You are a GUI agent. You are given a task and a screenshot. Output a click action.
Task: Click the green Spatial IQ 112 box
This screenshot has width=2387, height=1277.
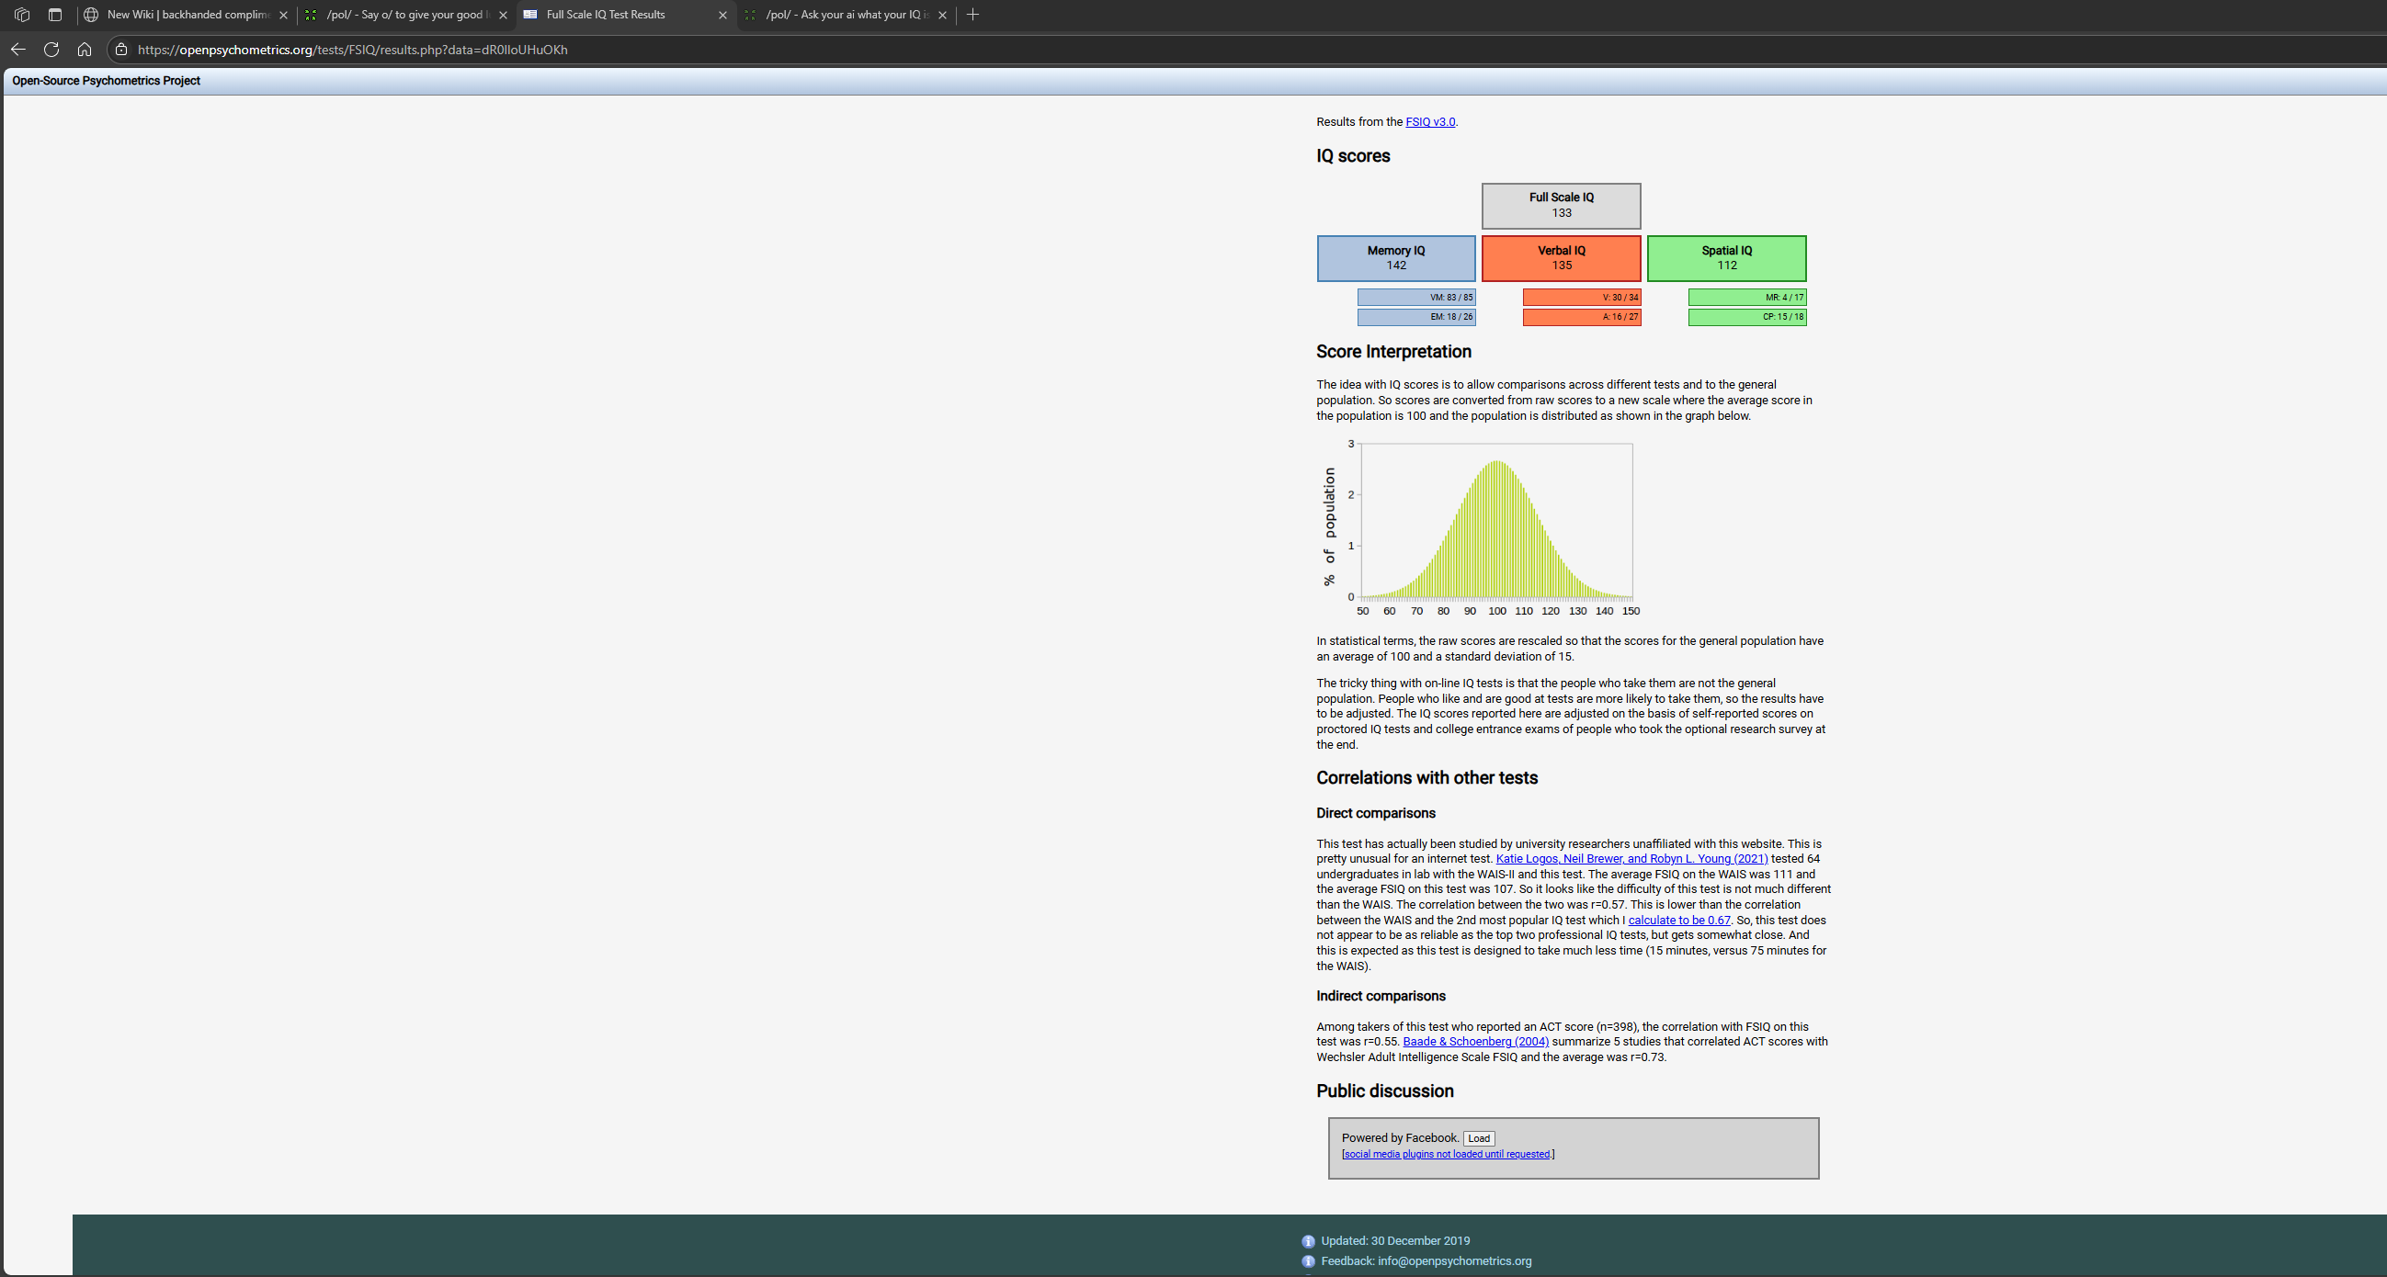coord(1726,258)
